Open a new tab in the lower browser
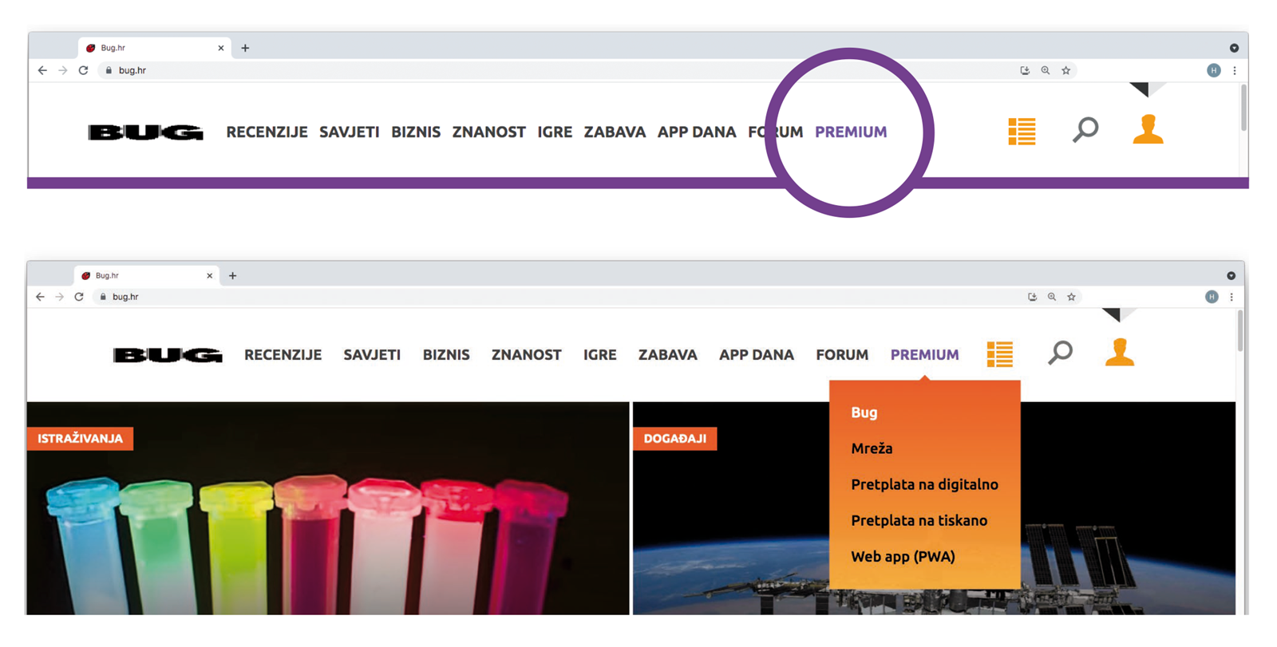1277x647 pixels. [233, 276]
